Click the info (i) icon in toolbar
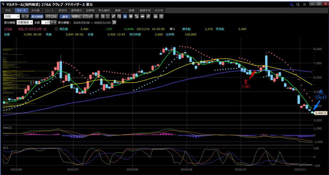 131,16
